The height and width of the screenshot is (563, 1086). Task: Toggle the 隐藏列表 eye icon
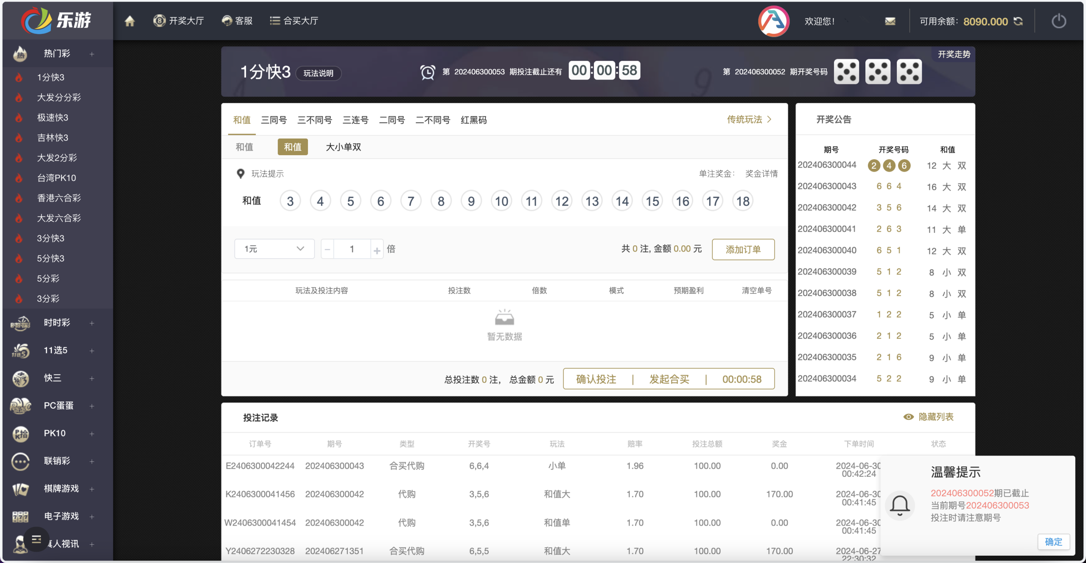(x=908, y=417)
